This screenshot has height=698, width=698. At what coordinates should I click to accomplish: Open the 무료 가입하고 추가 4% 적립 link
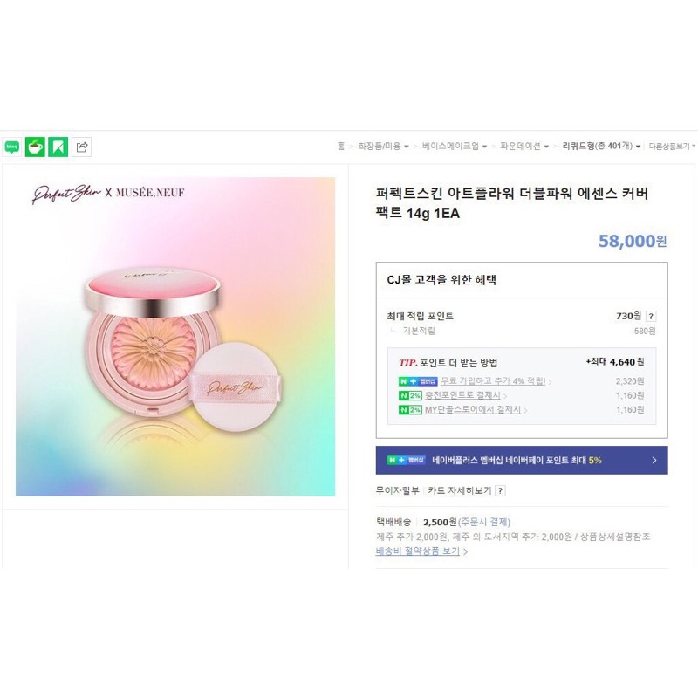point(493,381)
